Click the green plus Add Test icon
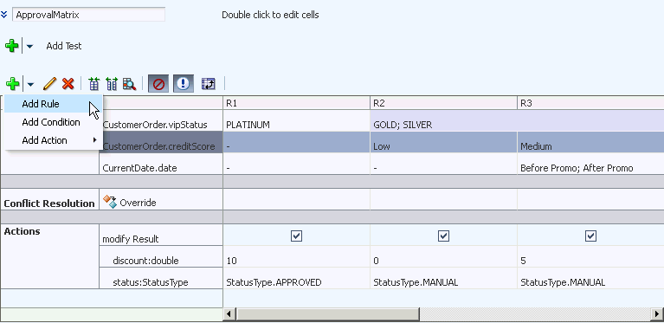Viewport: 664px width, 323px height. 12,46
